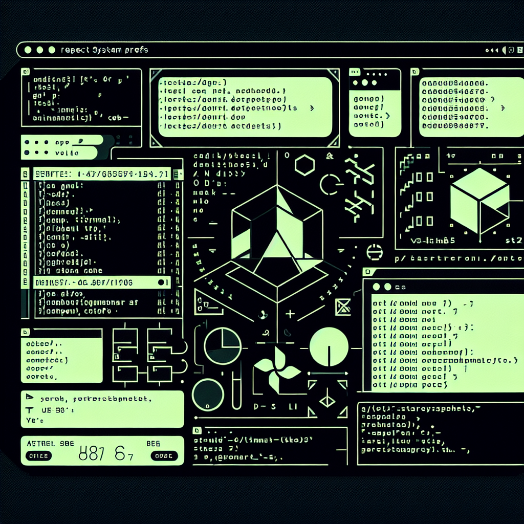Click the corner icon of the bottom center terminal
524x524 pixels.
[x=197, y=430]
